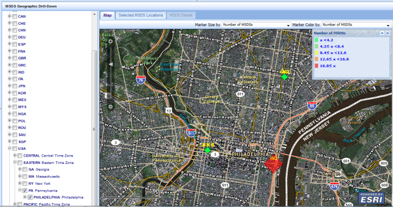Select the ROU tree label
The width and height of the screenshot is (393, 207).
coord(22,127)
